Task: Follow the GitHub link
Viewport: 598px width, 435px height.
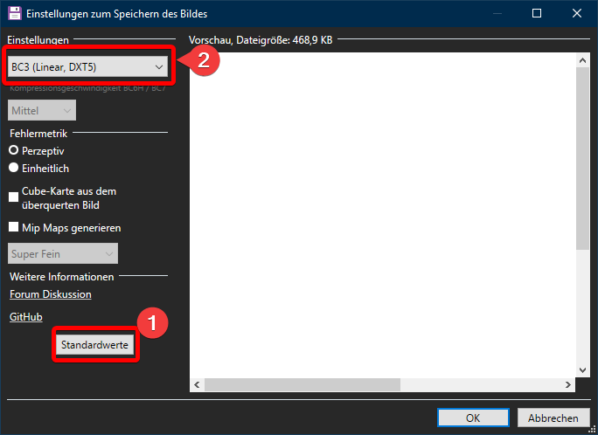Action: 25,317
